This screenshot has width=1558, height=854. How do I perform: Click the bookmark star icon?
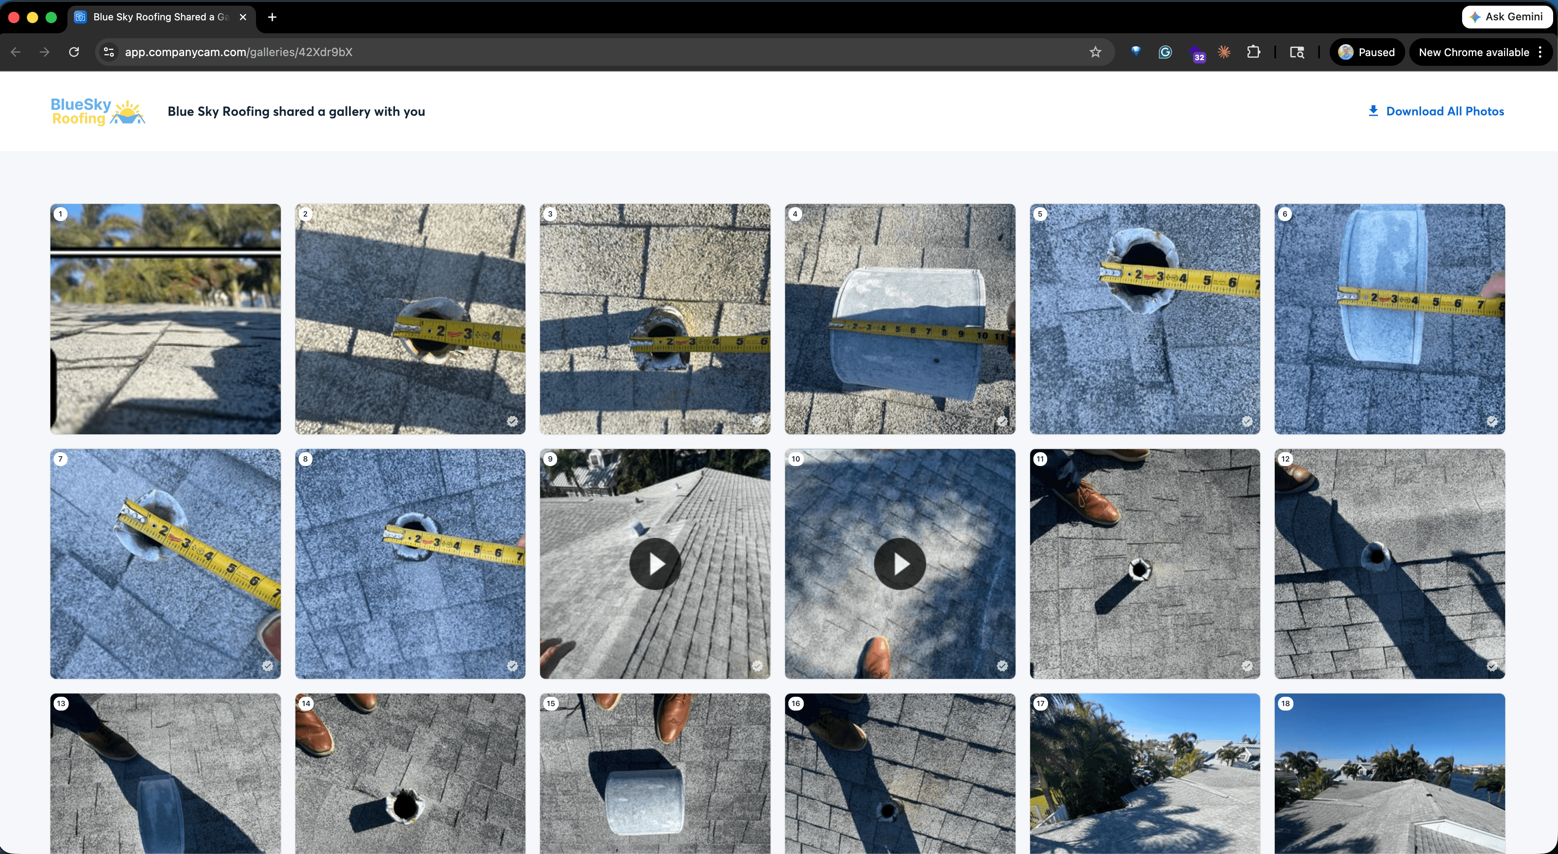(x=1095, y=52)
